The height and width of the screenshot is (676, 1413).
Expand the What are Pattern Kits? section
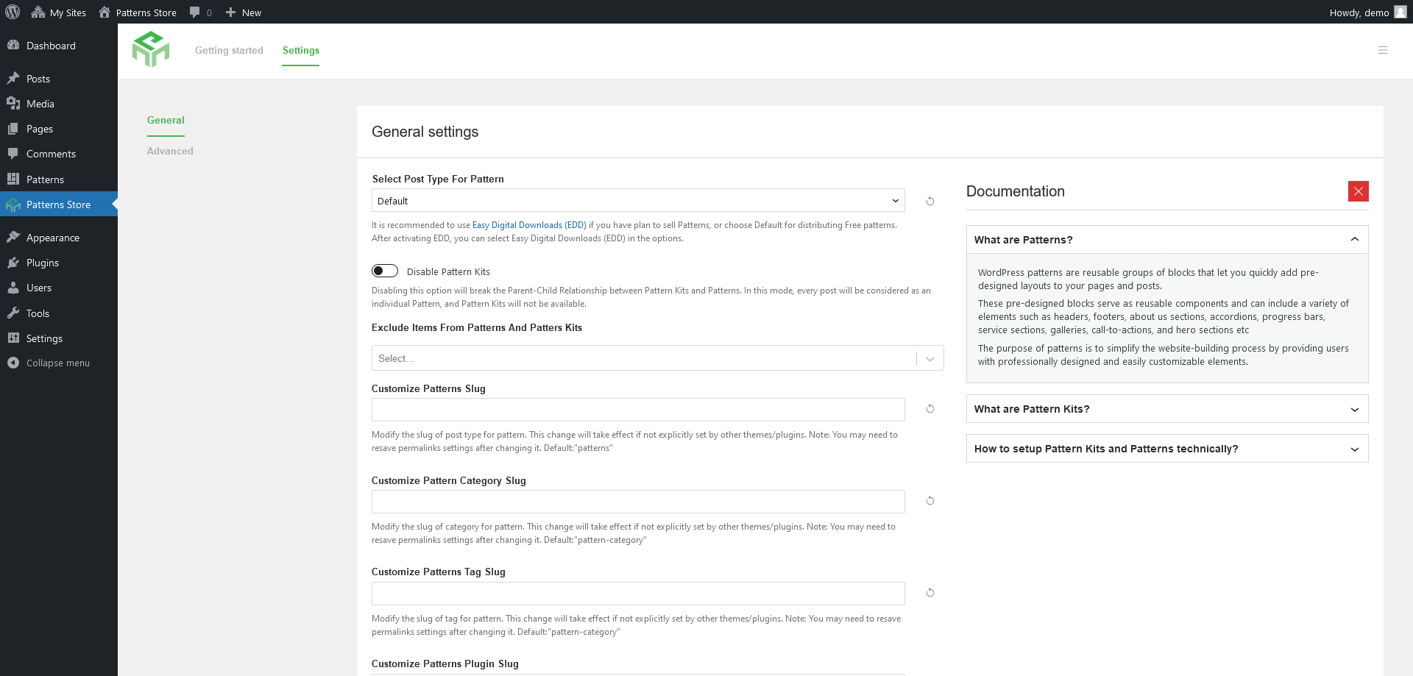coord(1166,409)
